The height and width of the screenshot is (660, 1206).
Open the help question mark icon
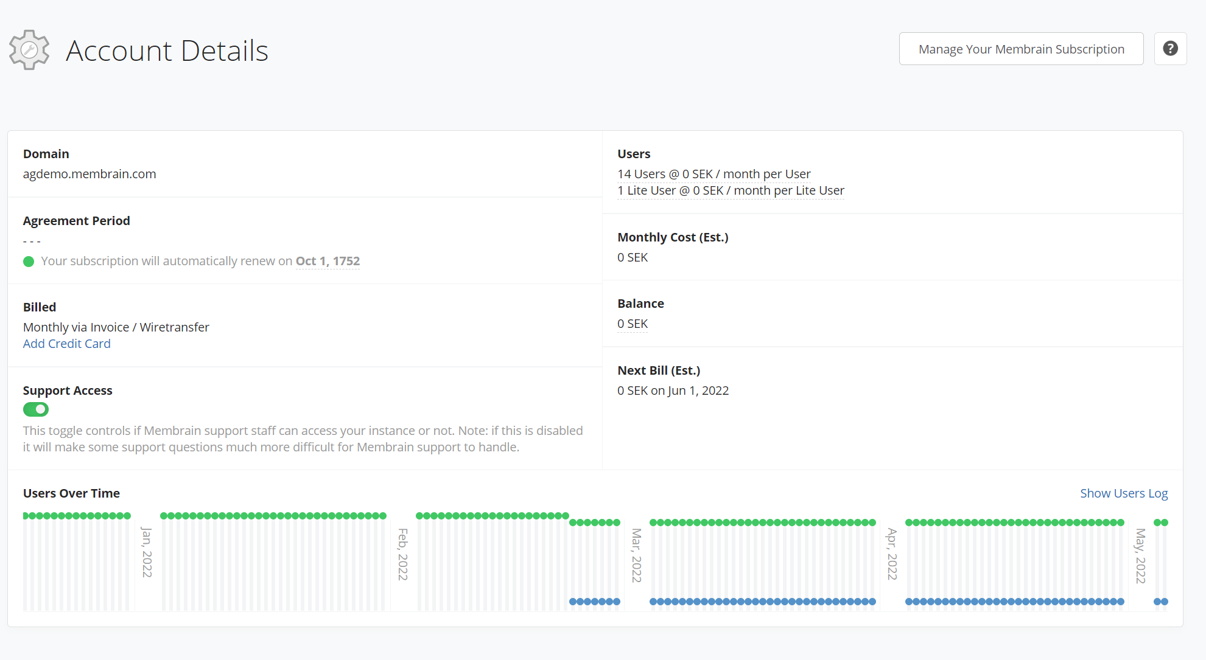click(x=1170, y=49)
